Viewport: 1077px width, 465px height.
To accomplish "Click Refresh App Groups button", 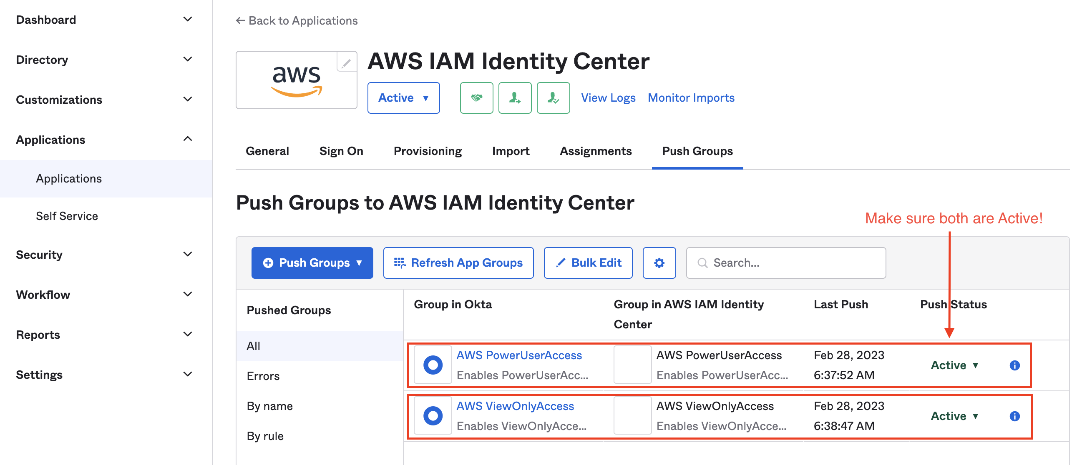I will tap(458, 263).
